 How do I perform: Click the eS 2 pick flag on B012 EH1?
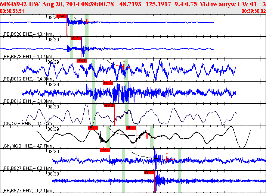[x=108, y=83]
